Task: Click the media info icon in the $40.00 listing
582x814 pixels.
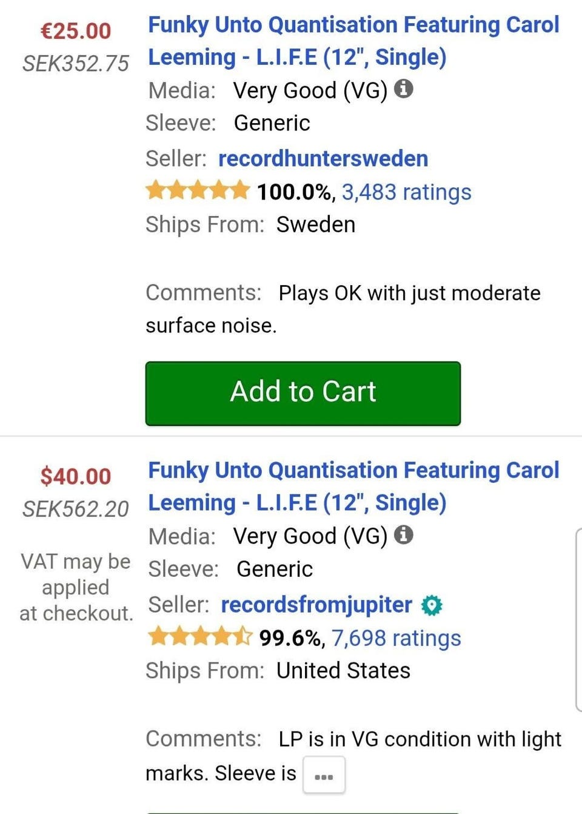Action: [x=404, y=535]
